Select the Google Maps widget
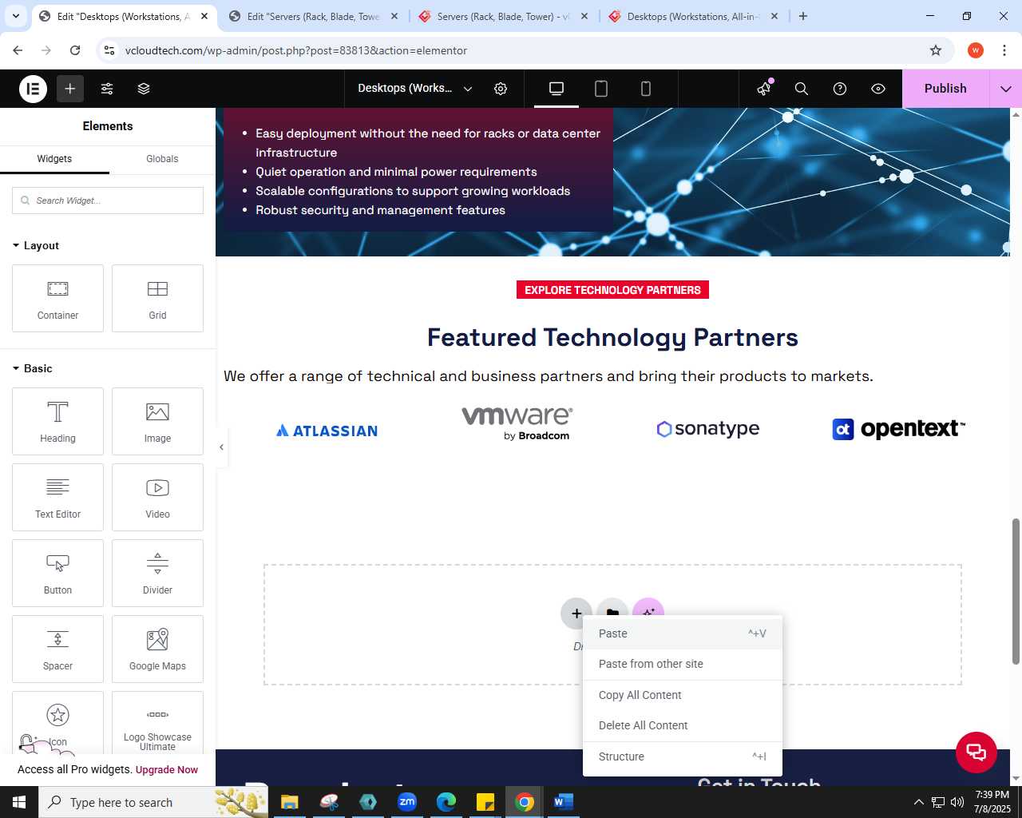The height and width of the screenshot is (818, 1022). [x=157, y=649]
